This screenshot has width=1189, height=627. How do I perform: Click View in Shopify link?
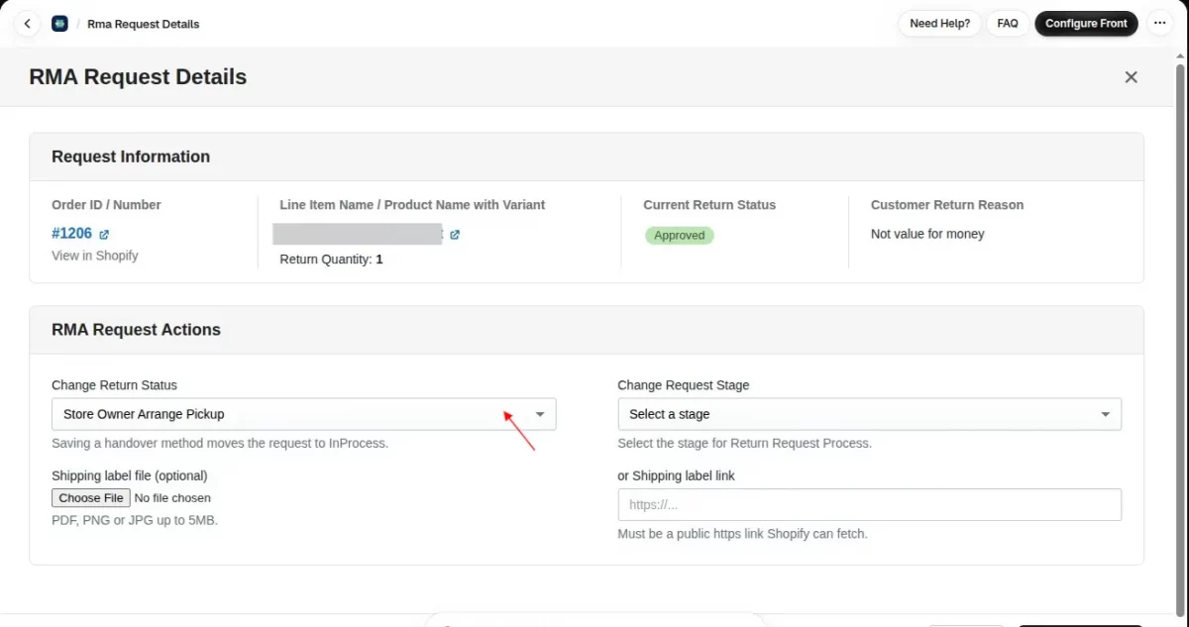(95, 256)
